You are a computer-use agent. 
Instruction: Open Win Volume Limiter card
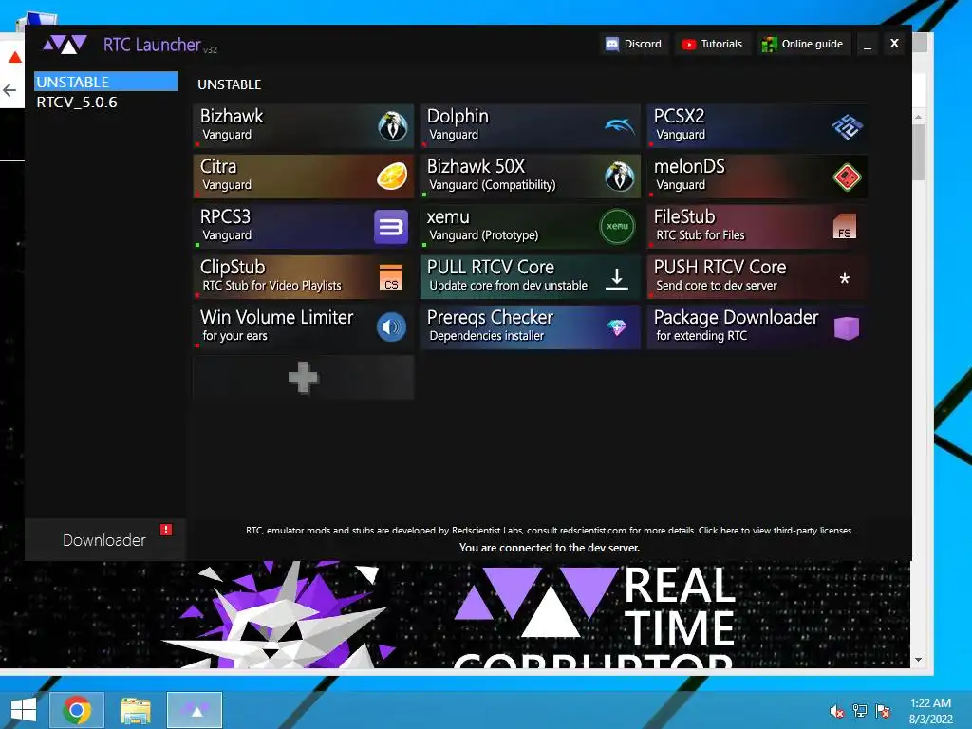(303, 327)
